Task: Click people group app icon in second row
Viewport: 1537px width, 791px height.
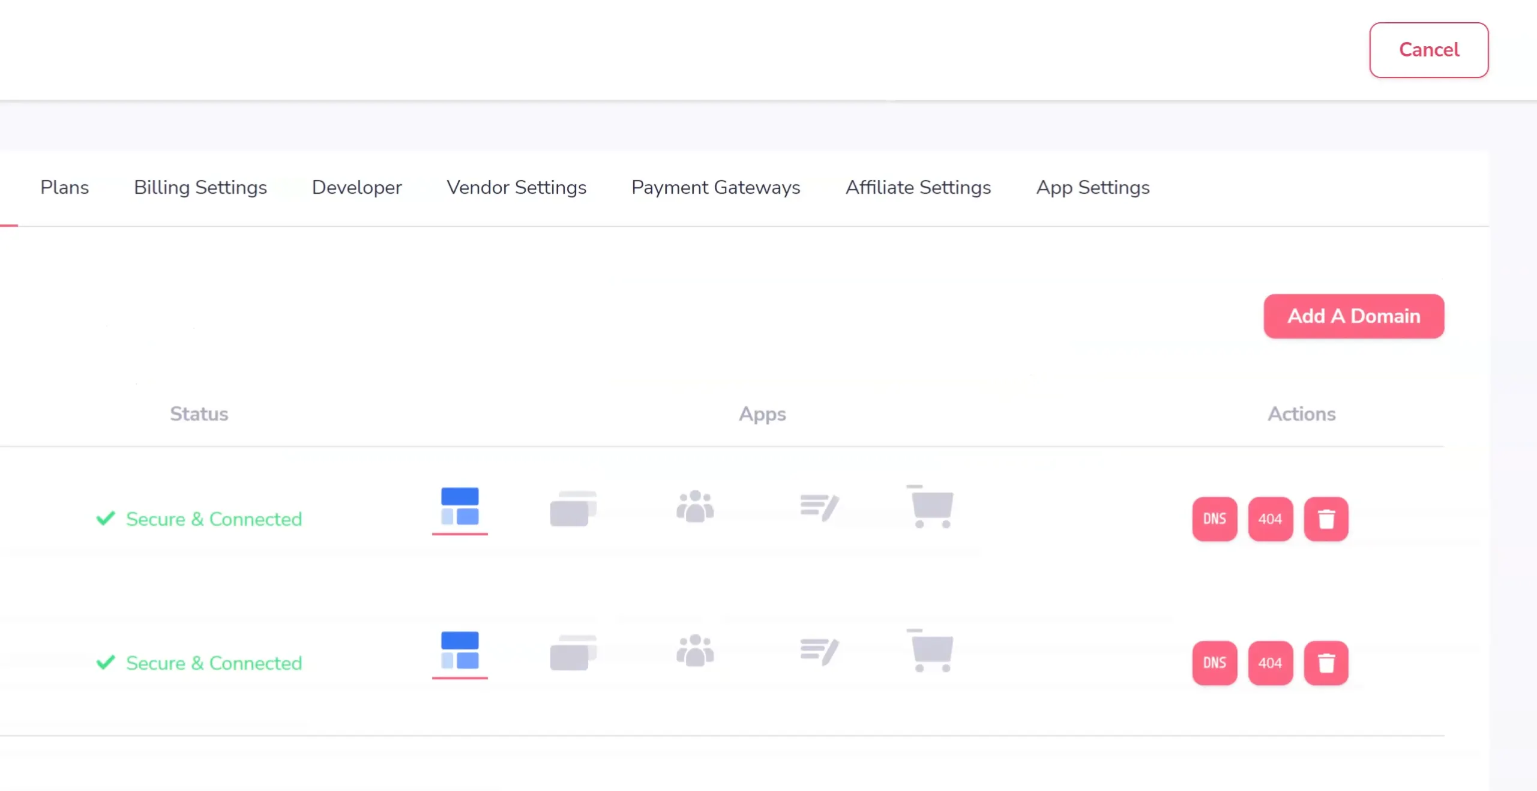Action: pyautogui.click(x=695, y=650)
